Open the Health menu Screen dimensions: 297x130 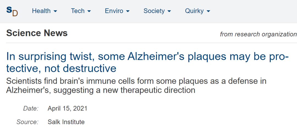(41, 11)
